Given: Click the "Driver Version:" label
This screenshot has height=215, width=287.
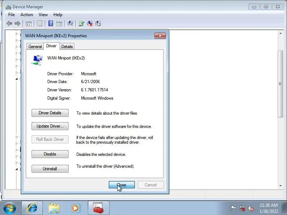Looking at the screenshot, I should tap(60, 90).
